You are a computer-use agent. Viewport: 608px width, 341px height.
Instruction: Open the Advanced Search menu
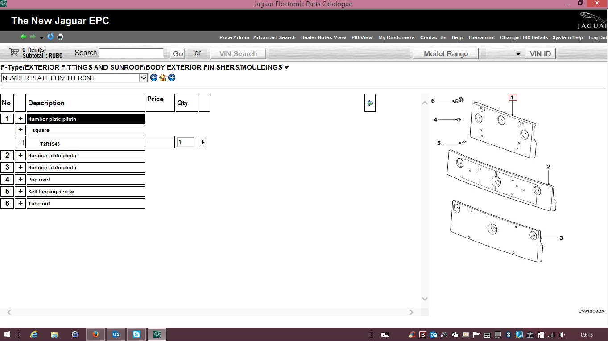(274, 37)
